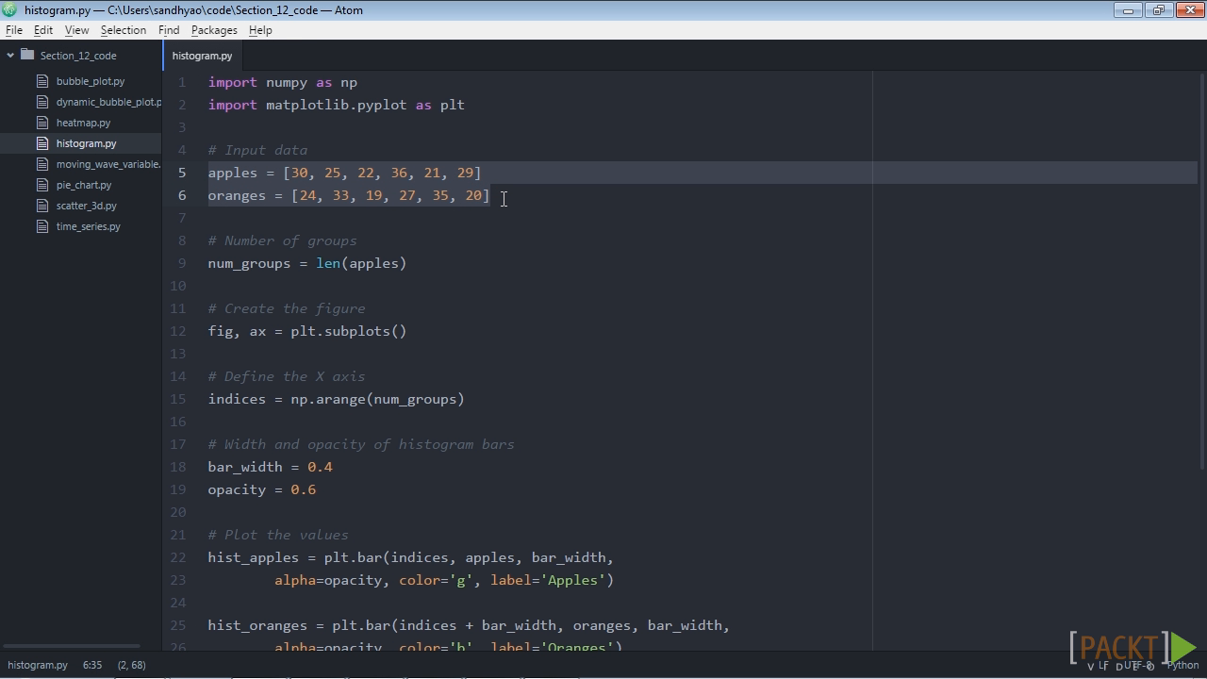Open the Find menu
Image resolution: width=1207 pixels, height=679 pixels.
169,30
